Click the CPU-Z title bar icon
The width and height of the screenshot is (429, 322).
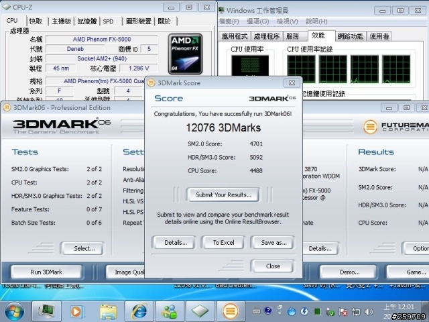click(6, 7)
